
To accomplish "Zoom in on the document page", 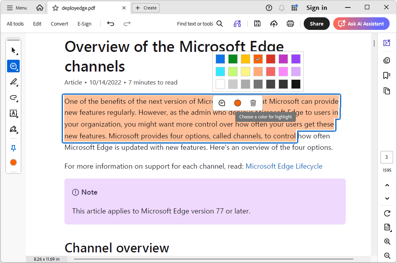I will click(x=387, y=241).
